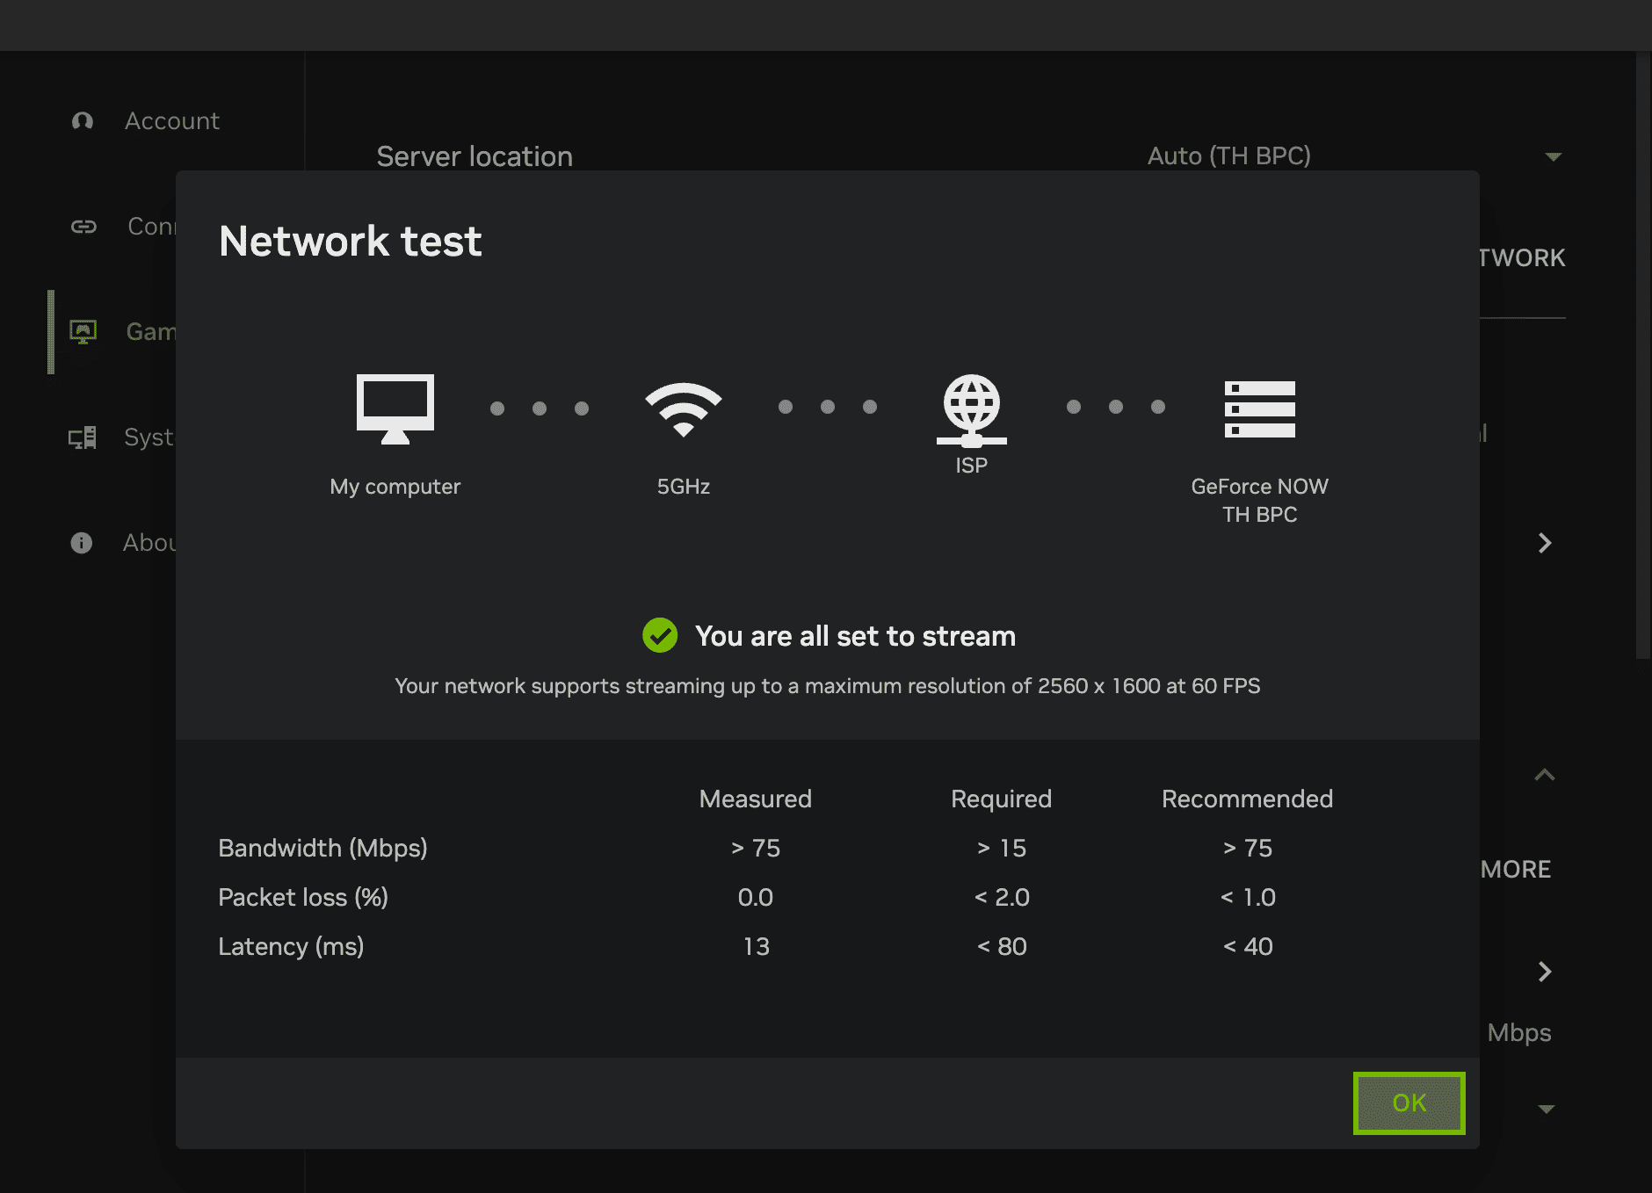
Task: Click the required packet loss < 2.0
Action: [x=1002, y=897]
